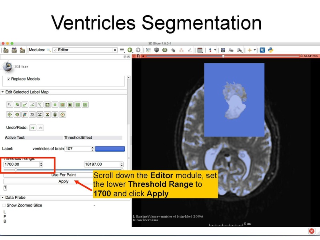This screenshot has width=320, height=240.
Task: Select the Paint effect tool
Action: click(x=18, y=105)
